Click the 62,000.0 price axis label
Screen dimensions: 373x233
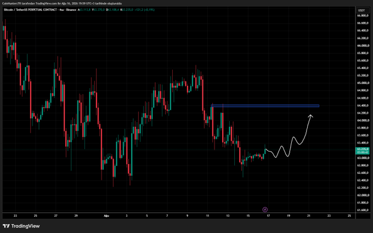pos(363,195)
